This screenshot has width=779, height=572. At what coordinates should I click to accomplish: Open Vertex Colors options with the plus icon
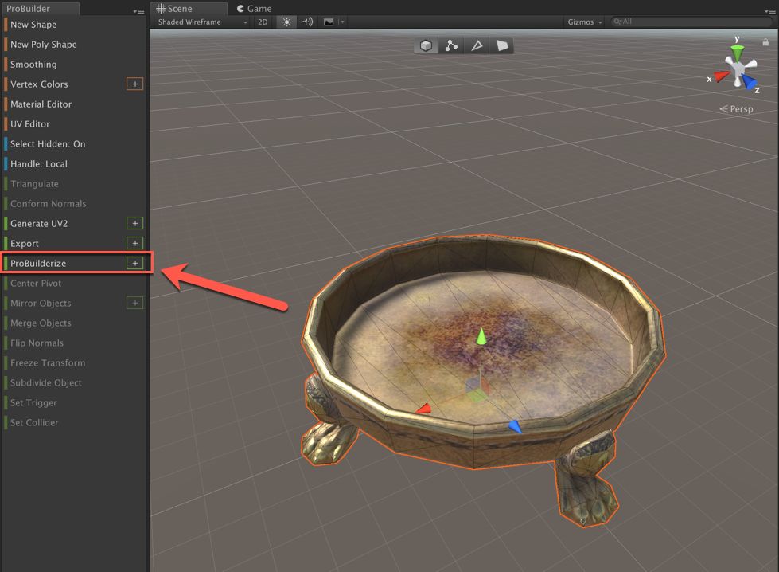(134, 84)
